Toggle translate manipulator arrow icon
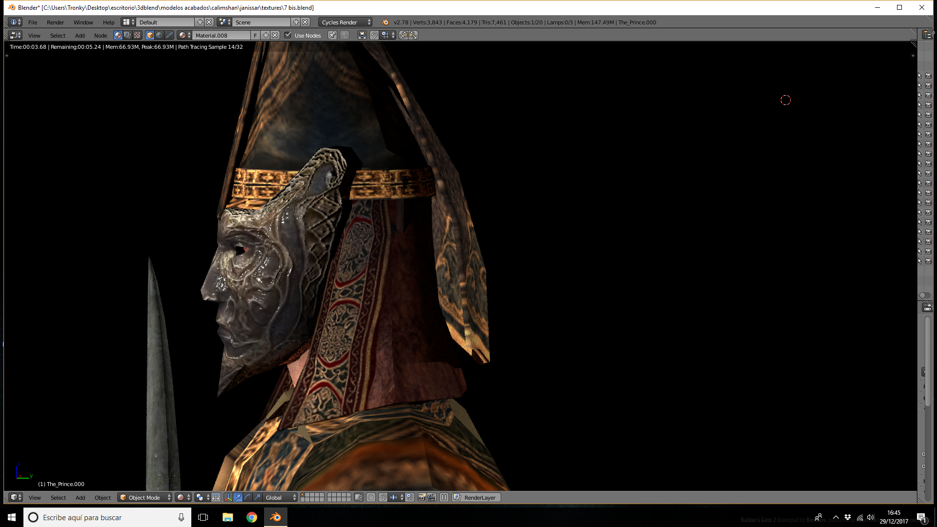This screenshot has width=937, height=527. pyautogui.click(x=238, y=497)
